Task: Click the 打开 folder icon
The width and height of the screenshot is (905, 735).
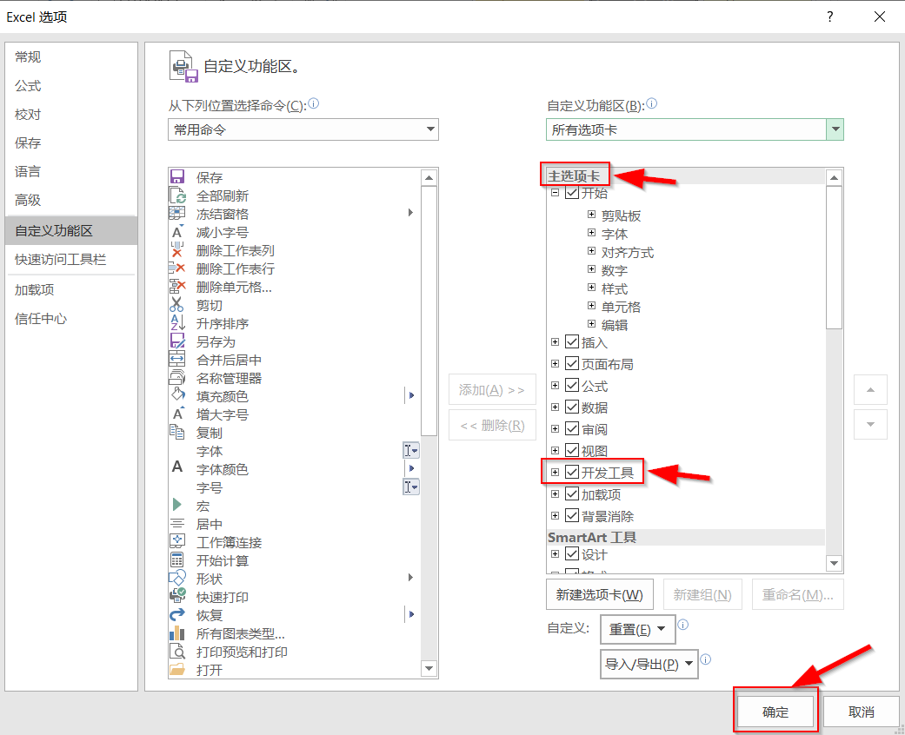Action: coord(177,669)
